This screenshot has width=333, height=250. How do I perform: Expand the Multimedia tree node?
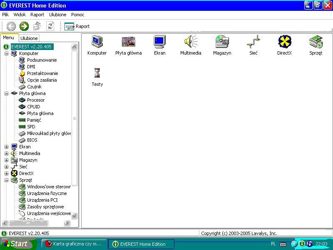point(6,153)
